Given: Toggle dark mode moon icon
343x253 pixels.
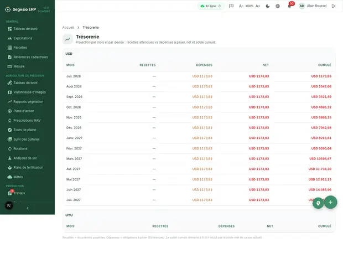Looking at the screenshot, I should click(x=268, y=6).
